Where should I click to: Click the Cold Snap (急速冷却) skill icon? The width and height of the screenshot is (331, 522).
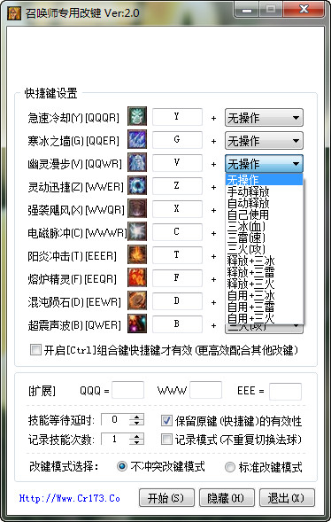tap(137, 116)
